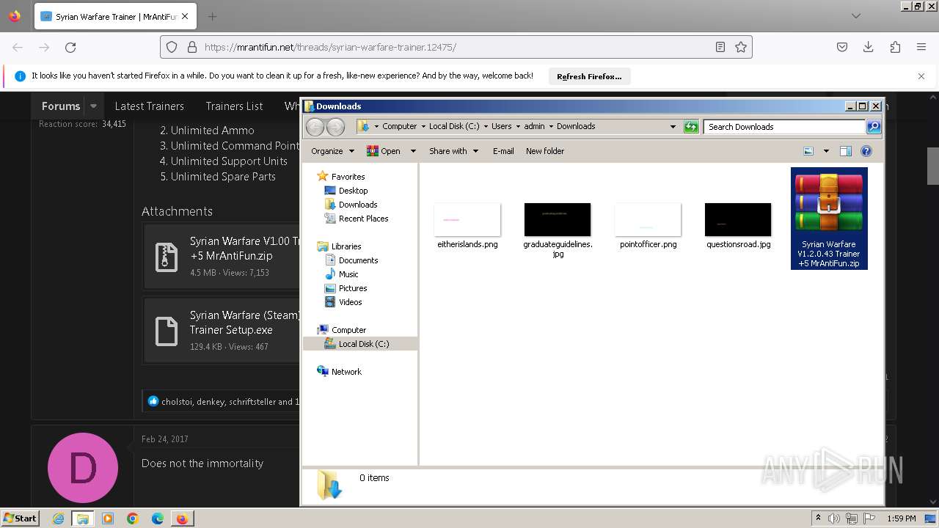Select the Pictures library
Viewport: 939px width, 528px height.
pos(353,288)
